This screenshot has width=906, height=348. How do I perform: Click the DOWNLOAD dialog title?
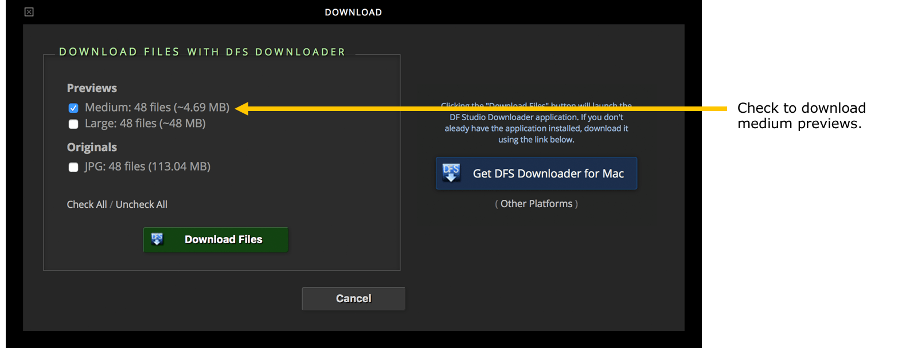[353, 12]
